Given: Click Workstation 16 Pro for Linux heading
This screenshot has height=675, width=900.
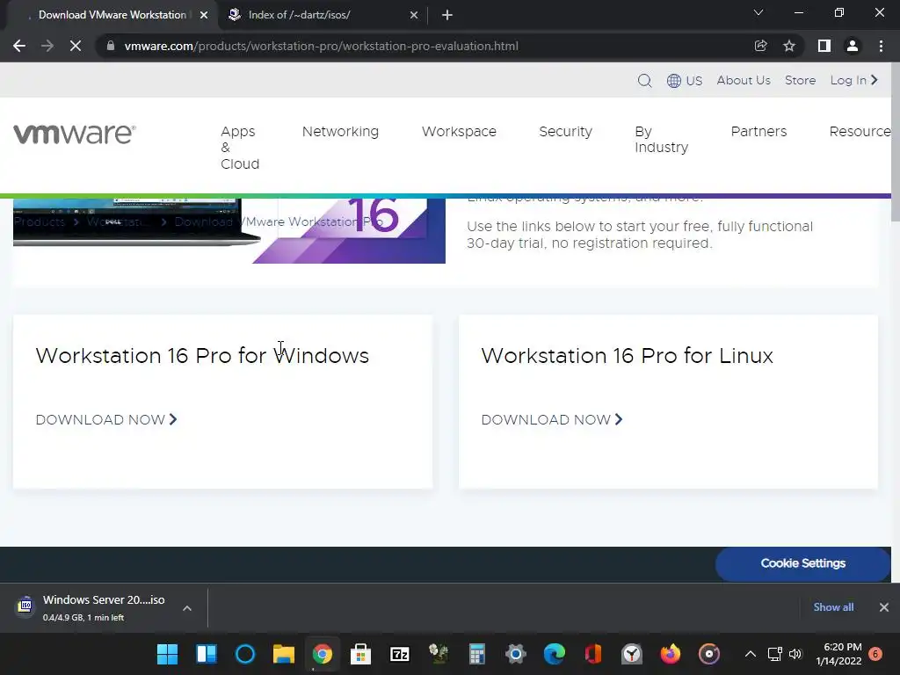Looking at the screenshot, I should [627, 356].
